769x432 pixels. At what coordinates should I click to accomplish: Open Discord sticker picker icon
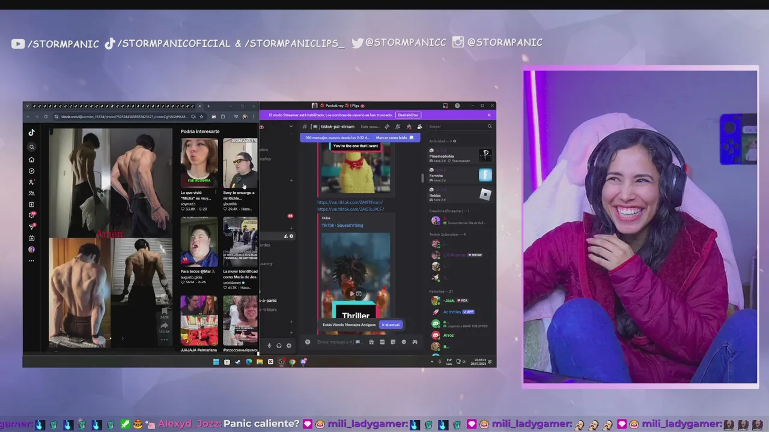pyautogui.click(x=393, y=342)
